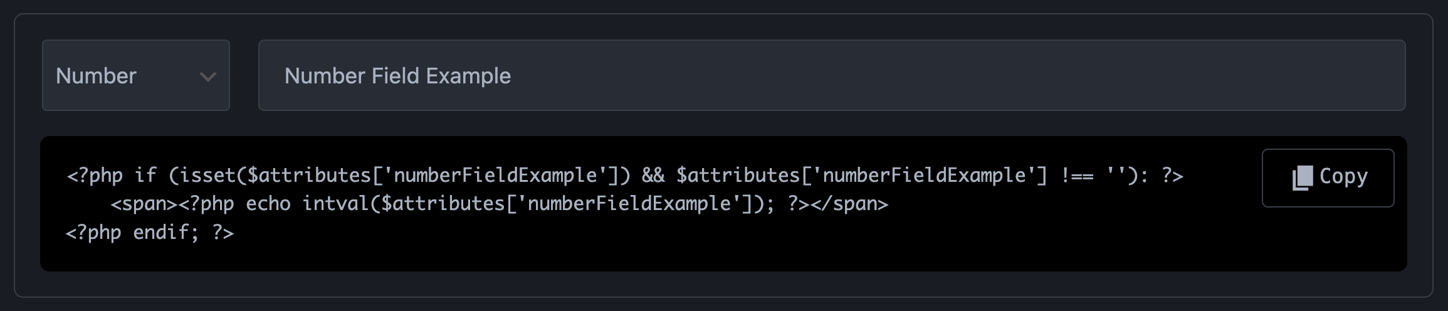Click the clipboard icon in the Copy button
The image size is (1448, 311).
click(x=1303, y=178)
